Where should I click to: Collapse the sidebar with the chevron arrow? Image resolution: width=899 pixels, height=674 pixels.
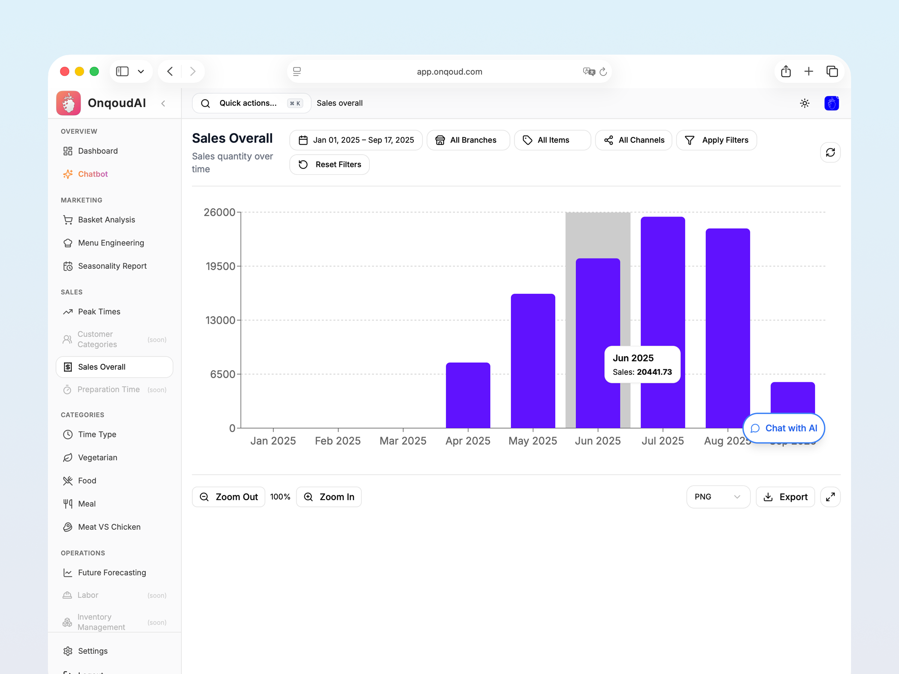(163, 104)
